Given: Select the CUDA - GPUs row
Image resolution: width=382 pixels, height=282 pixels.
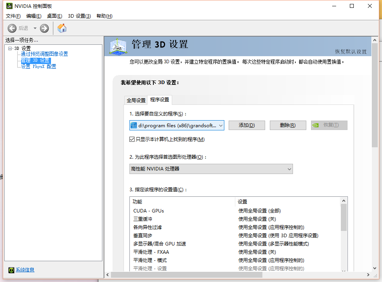Looking at the screenshot, I should point(235,211).
